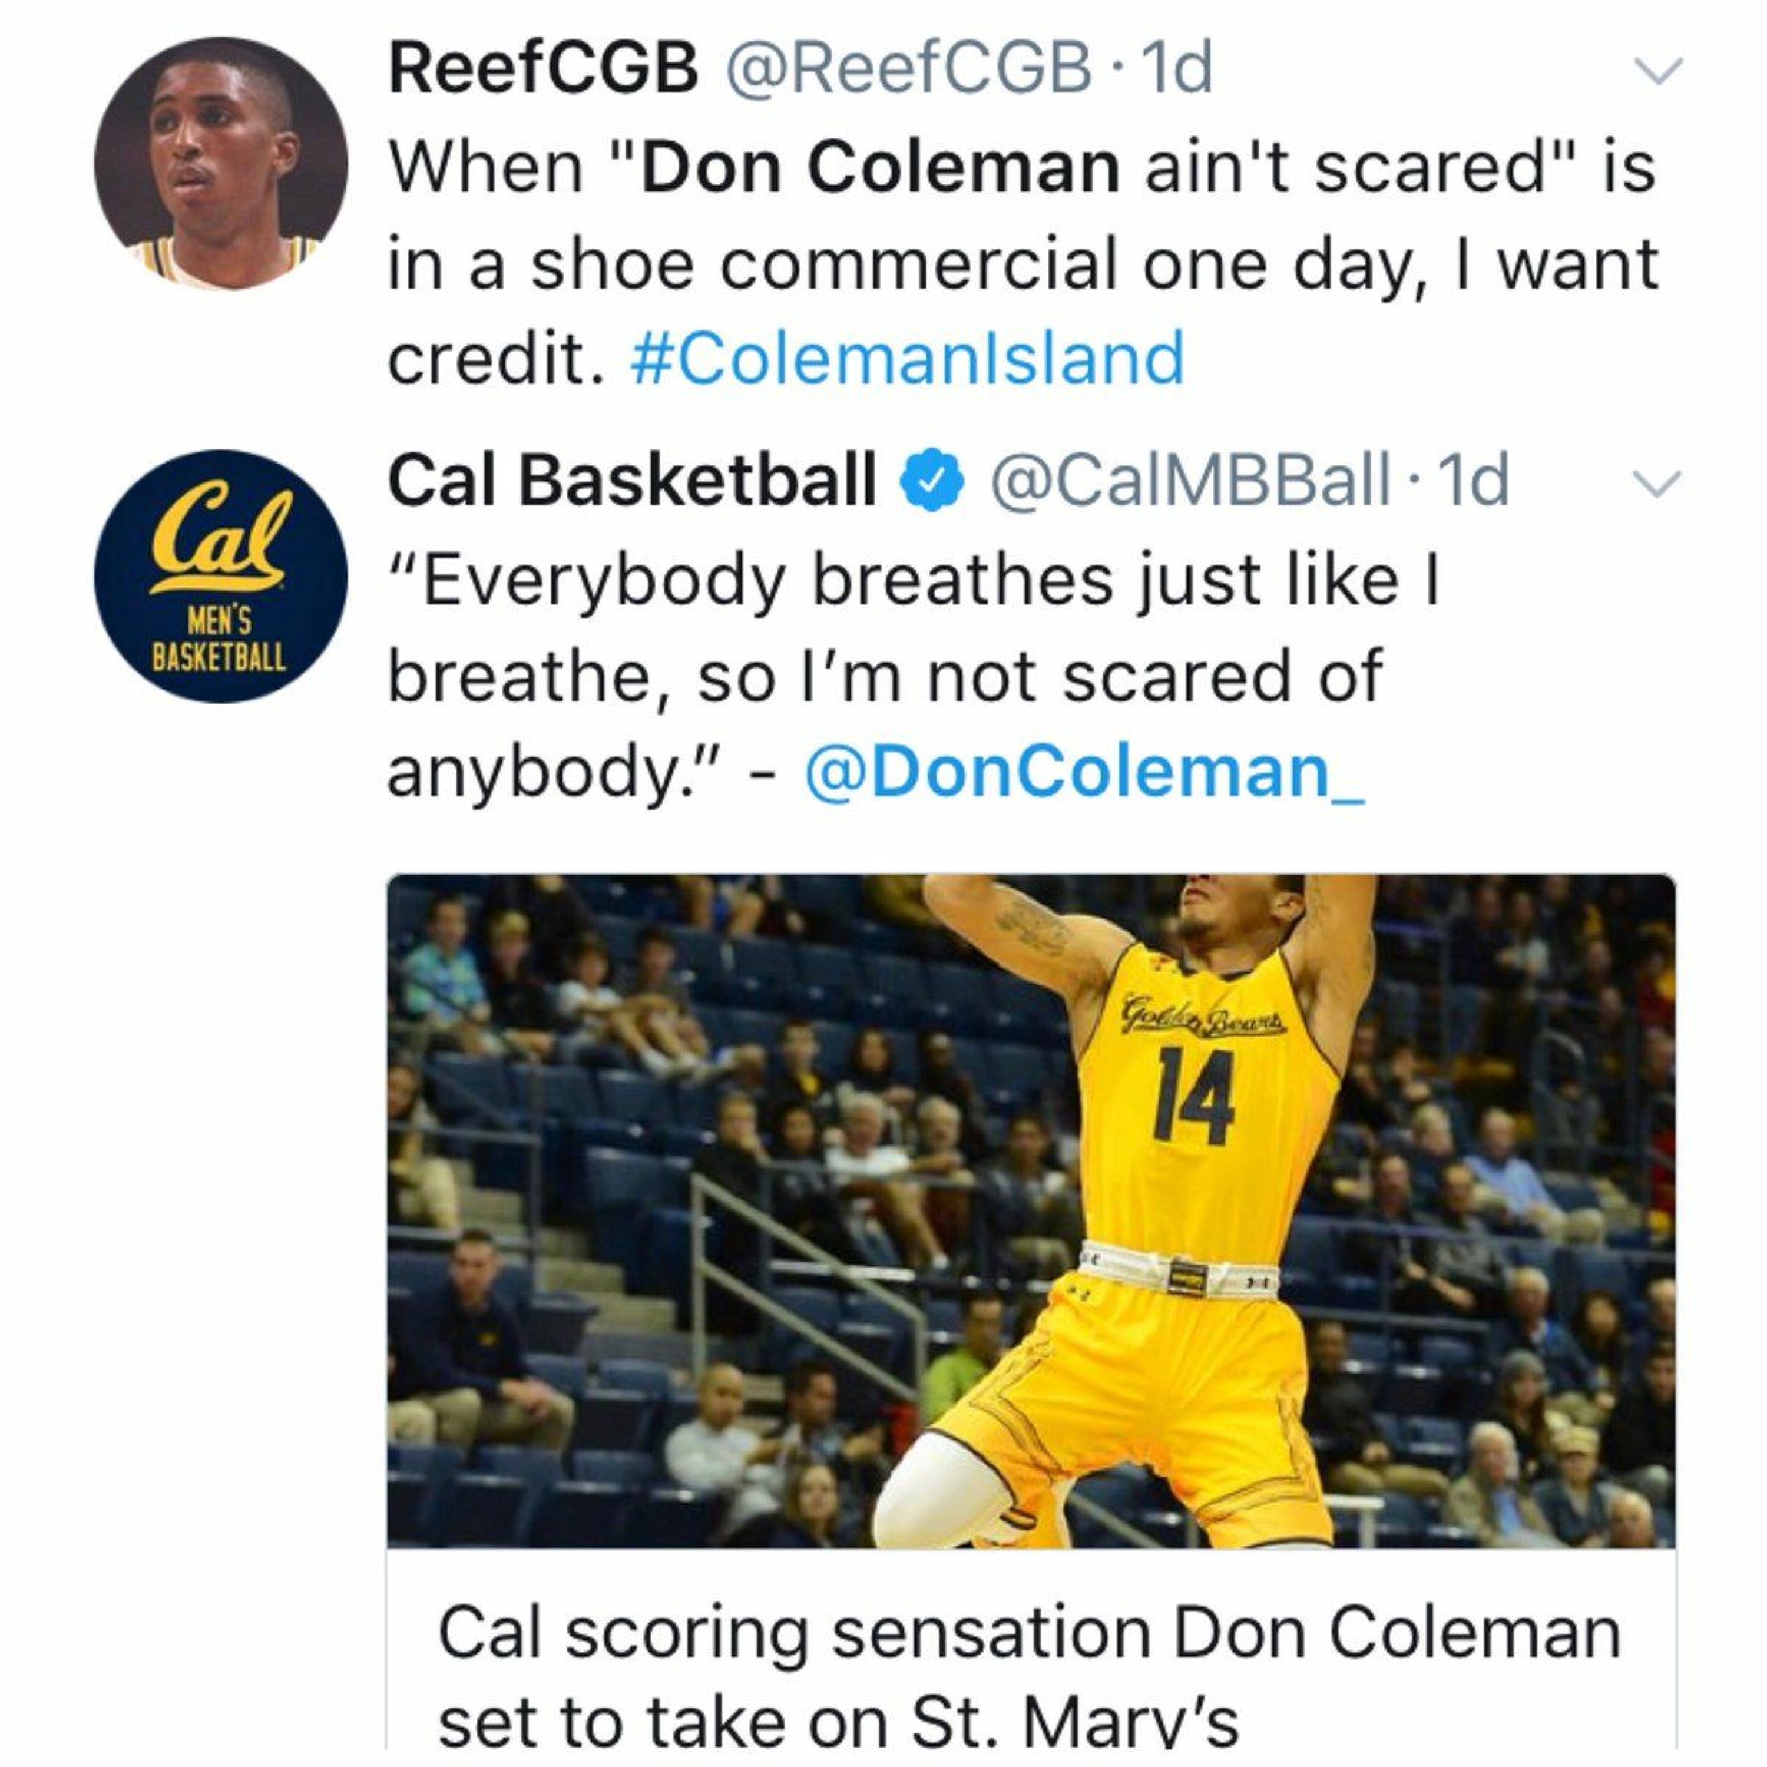The image size is (1767, 1767).
Task: Click the "set to take on St. Mary's" line
Action: (x=838, y=1721)
